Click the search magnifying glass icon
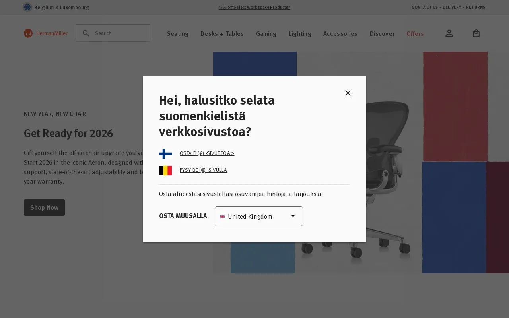Image resolution: width=509 pixels, height=318 pixels. (86, 33)
